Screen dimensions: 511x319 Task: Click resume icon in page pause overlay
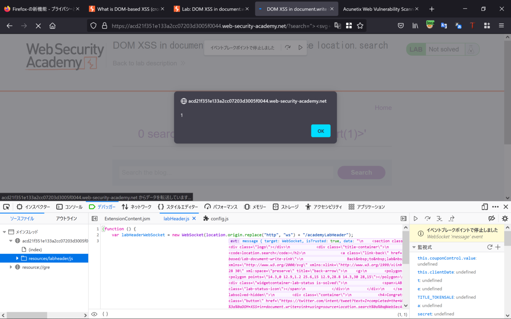coord(300,48)
